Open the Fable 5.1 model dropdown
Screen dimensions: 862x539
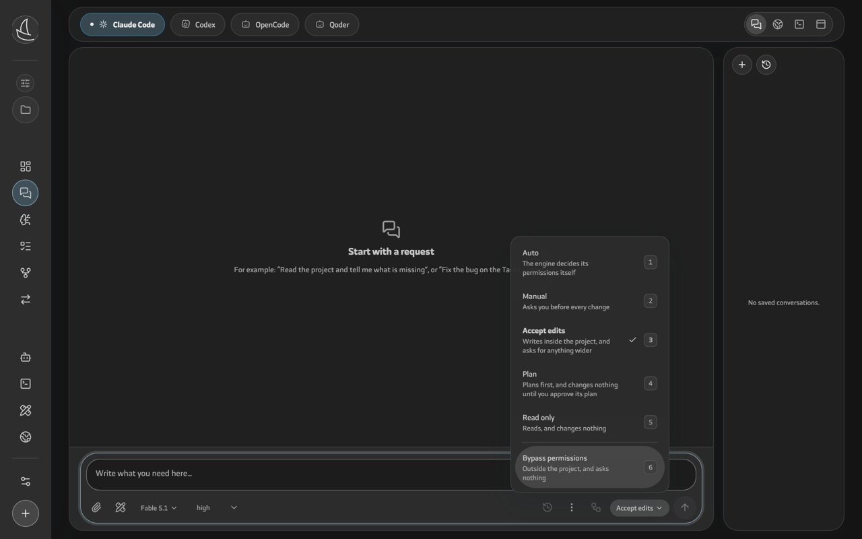click(x=159, y=508)
